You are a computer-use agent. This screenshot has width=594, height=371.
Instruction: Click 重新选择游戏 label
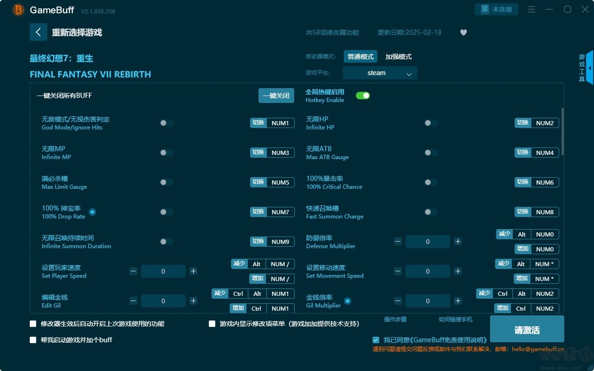(x=77, y=32)
